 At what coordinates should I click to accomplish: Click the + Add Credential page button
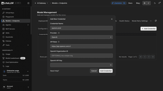[148, 29]
